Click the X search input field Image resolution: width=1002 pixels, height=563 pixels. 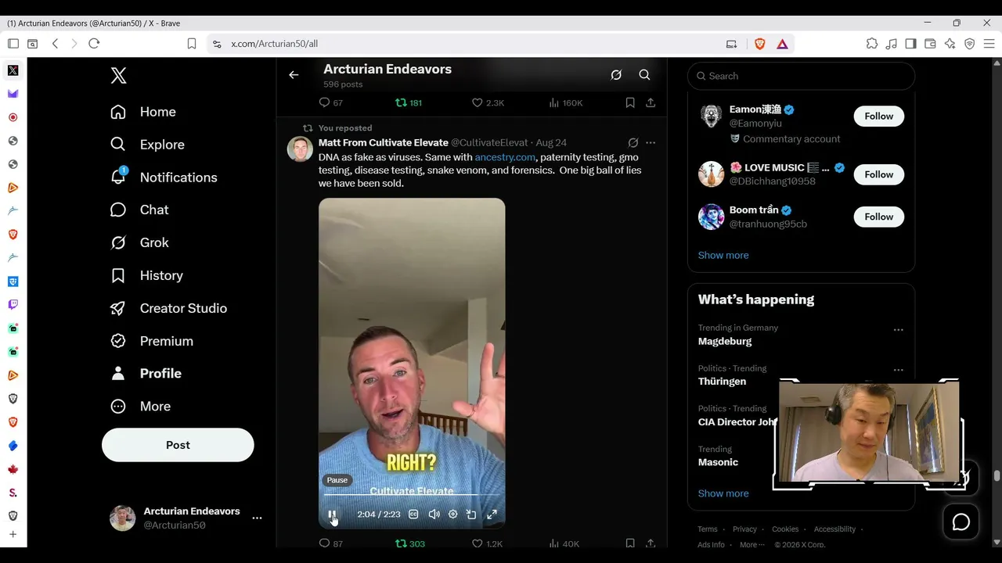tap(801, 76)
